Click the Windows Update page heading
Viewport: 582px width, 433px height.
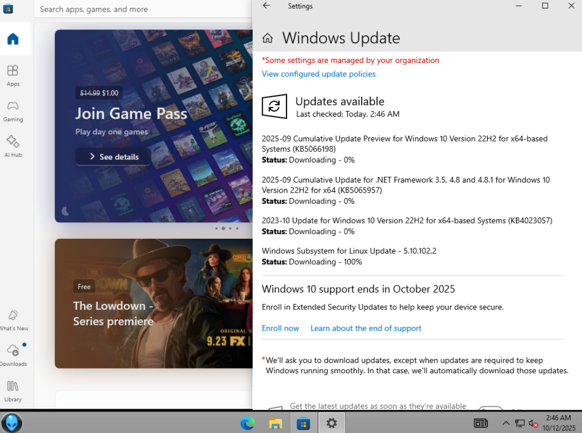[341, 38]
